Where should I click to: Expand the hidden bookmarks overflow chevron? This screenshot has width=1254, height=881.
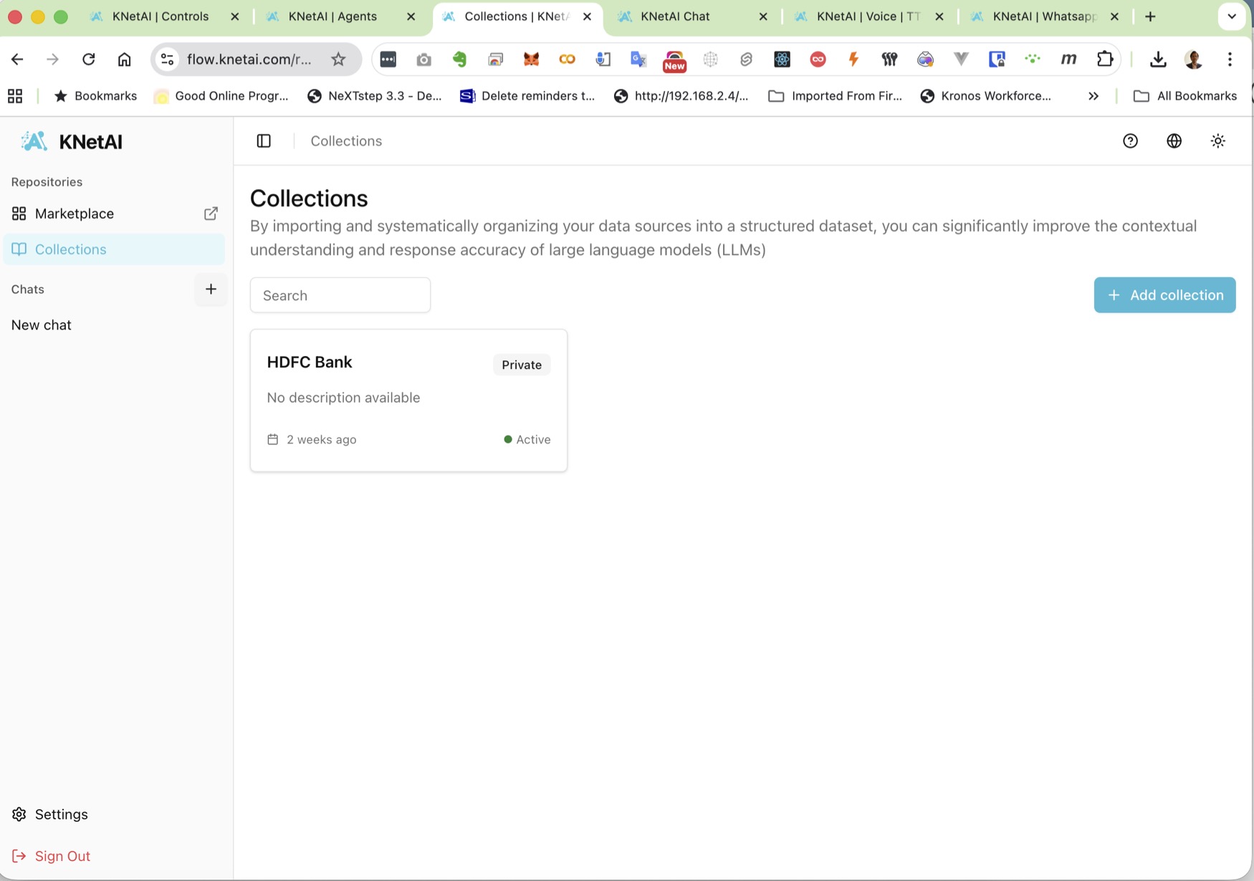1093,96
